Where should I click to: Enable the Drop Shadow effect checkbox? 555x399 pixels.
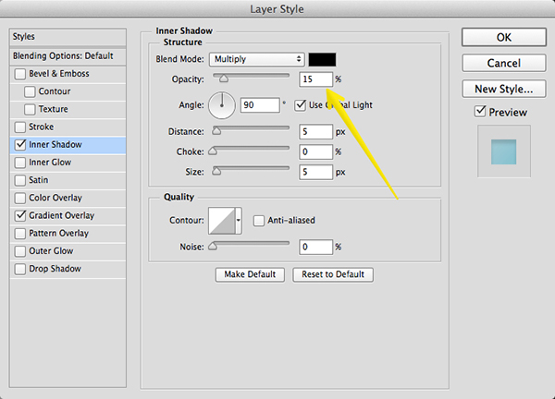pyautogui.click(x=21, y=269)
